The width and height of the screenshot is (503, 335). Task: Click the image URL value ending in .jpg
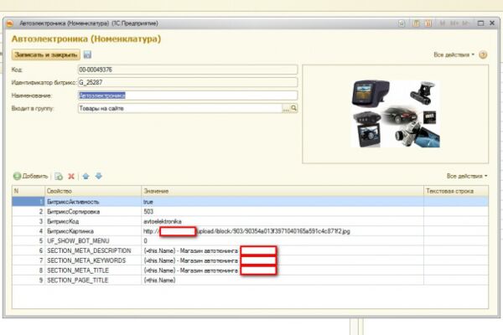coord(283,231)
